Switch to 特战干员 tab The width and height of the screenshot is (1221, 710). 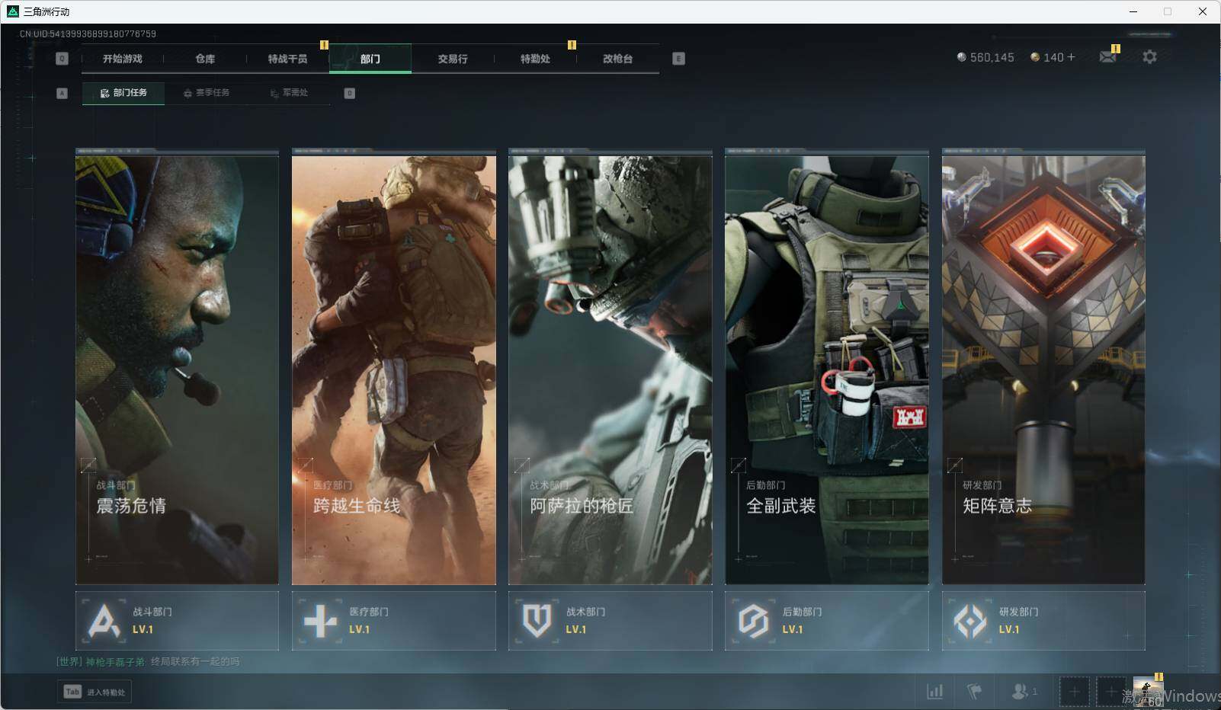coord(287,59)
